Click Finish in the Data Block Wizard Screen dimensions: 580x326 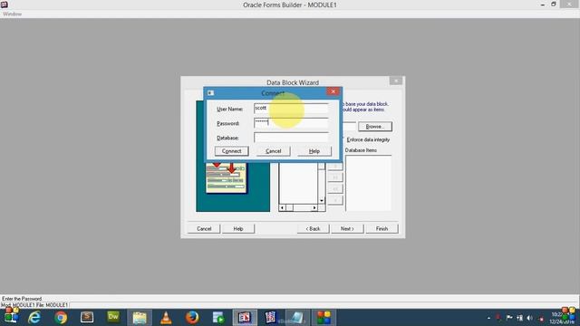[382, 229]
